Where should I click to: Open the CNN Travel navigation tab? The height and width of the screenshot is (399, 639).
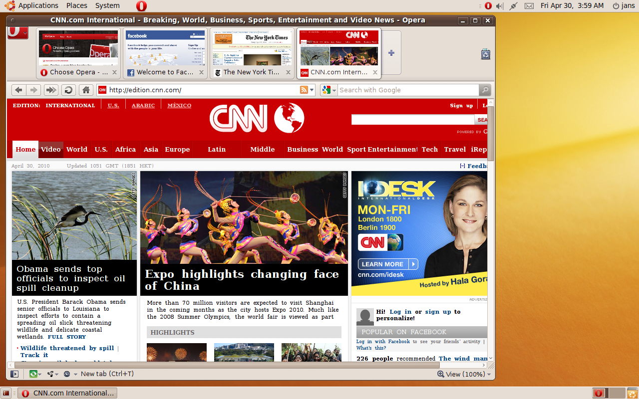[455, 149]
